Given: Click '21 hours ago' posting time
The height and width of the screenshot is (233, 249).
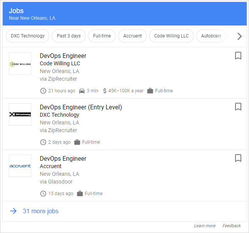Looking at the screenshot, I should click(x=62, y=91).
